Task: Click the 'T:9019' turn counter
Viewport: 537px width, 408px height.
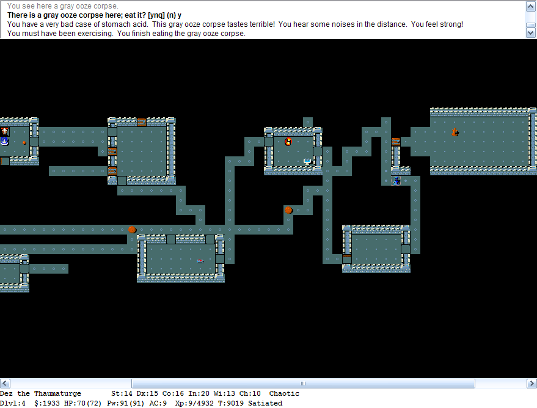Action: (x=231, y=403)
